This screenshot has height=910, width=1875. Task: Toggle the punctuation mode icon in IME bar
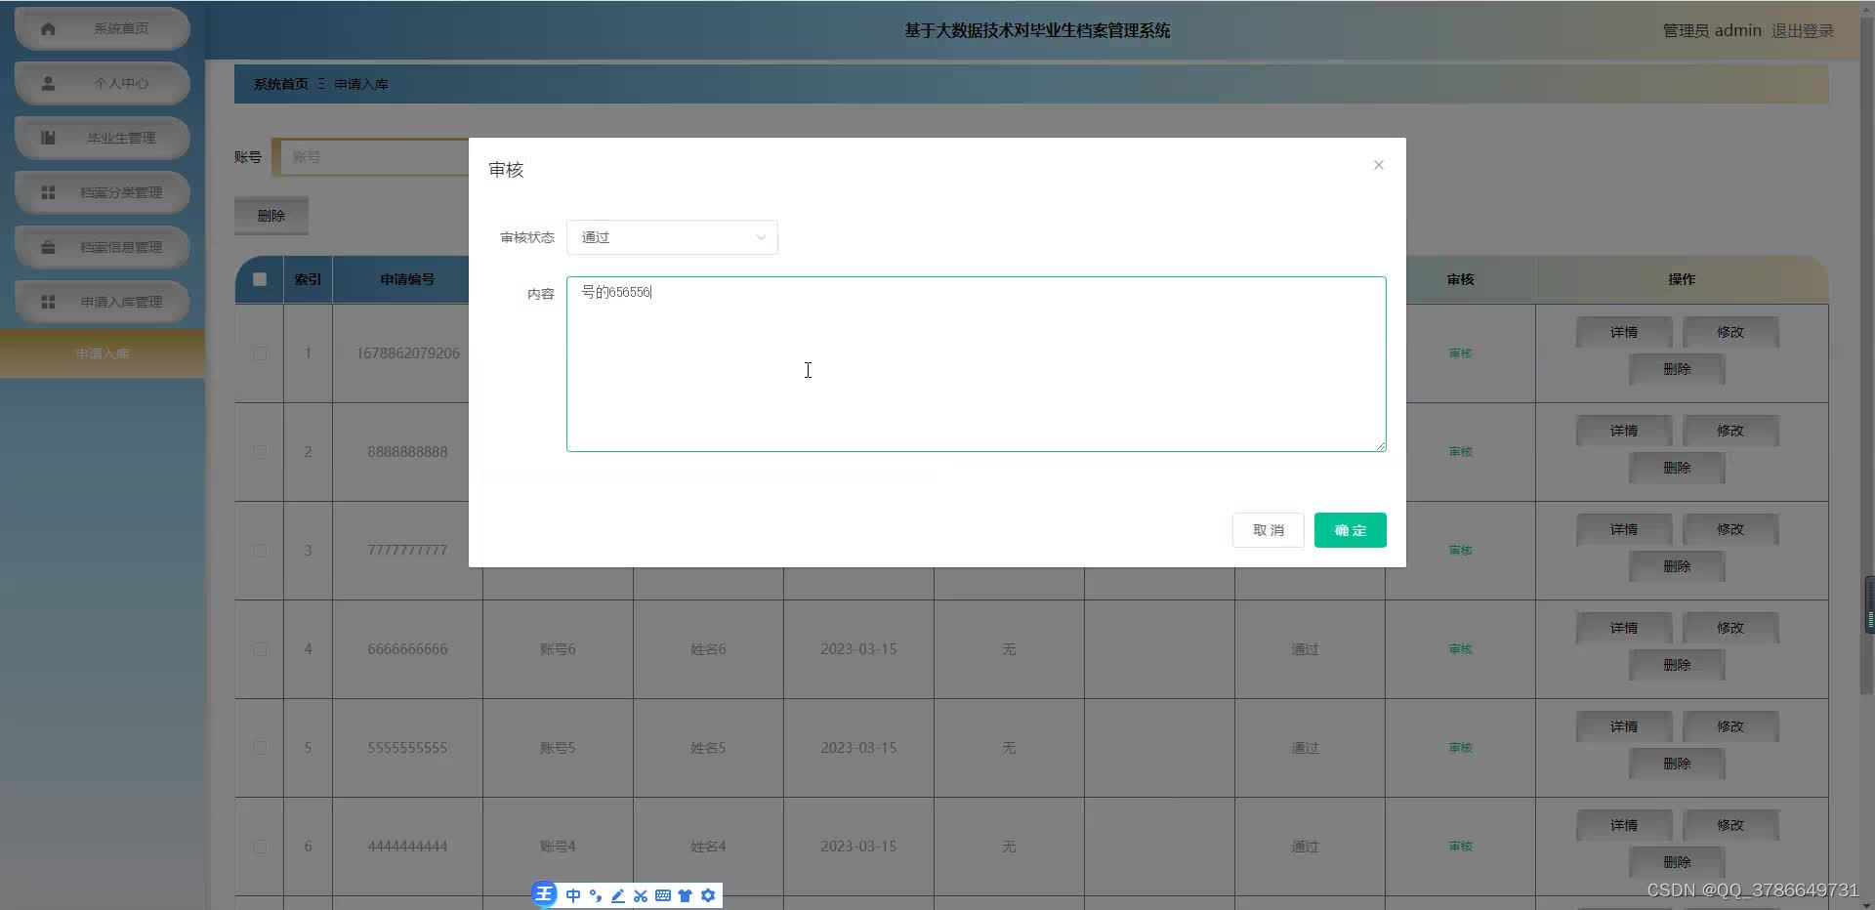click(595, 895)
